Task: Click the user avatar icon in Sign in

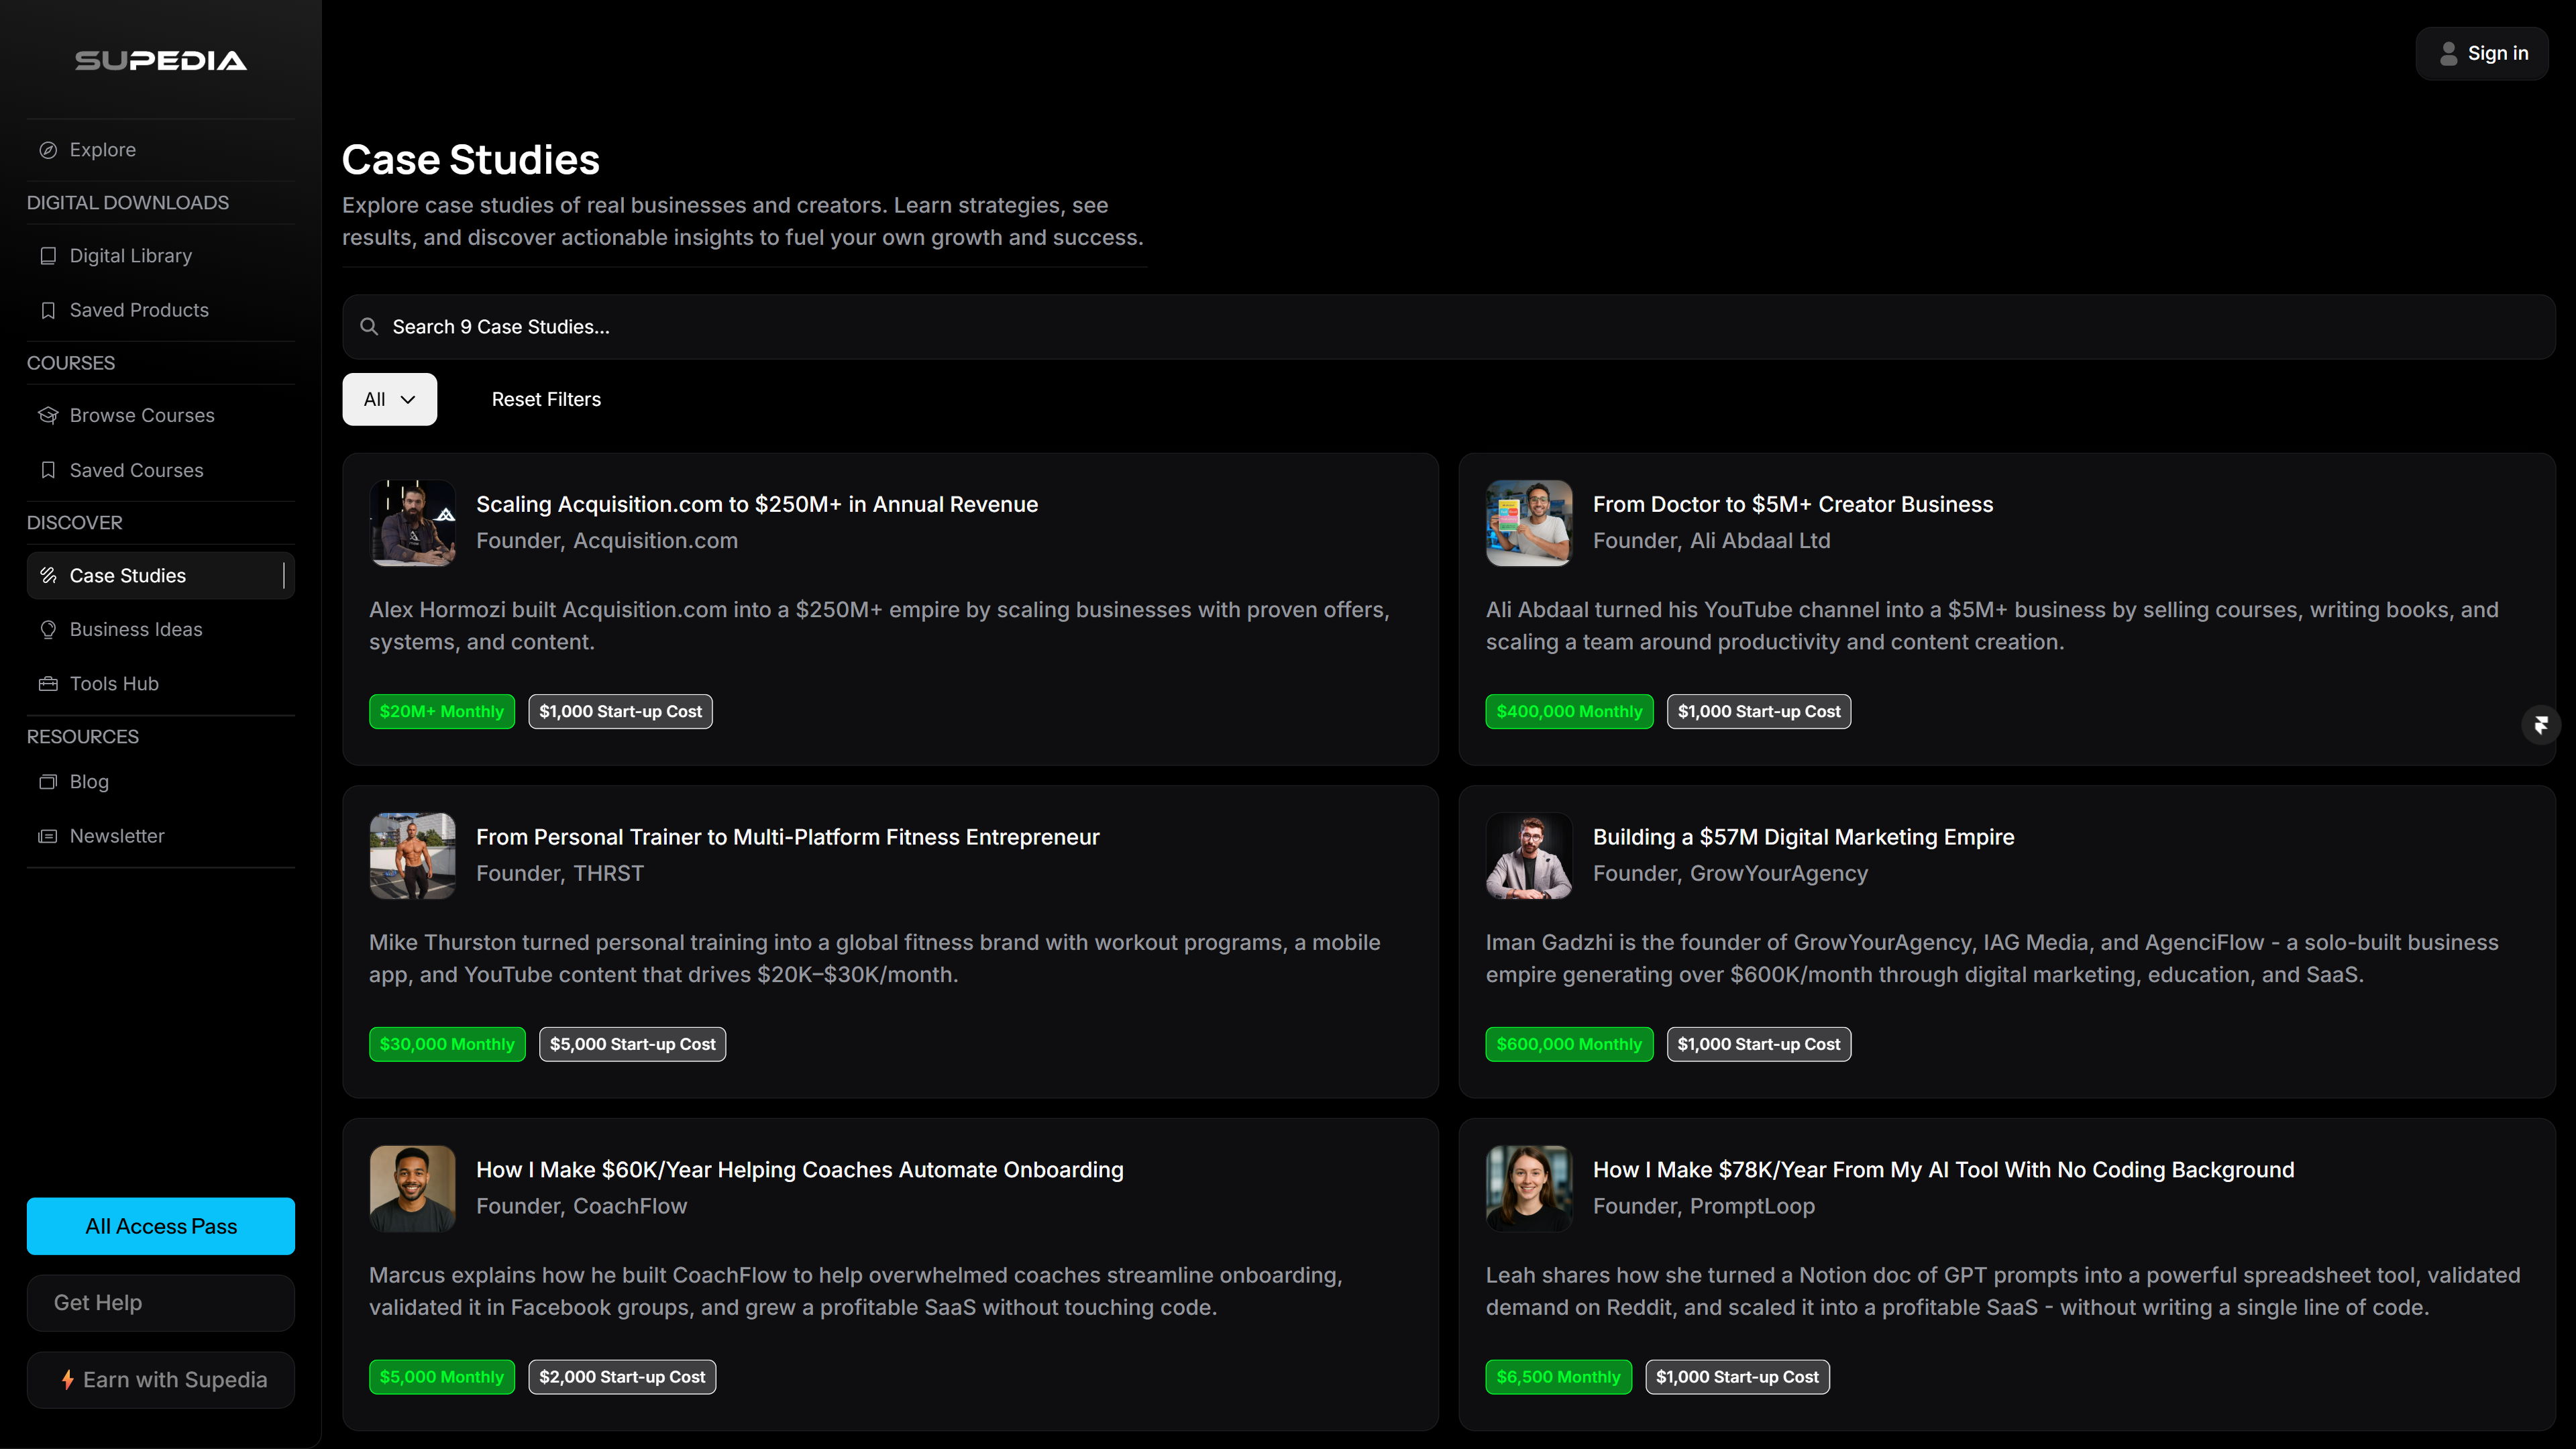Action: click(x=2448, y=54)
